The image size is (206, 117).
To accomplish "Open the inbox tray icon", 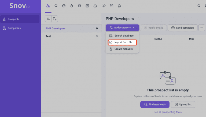I will [95, 6].
